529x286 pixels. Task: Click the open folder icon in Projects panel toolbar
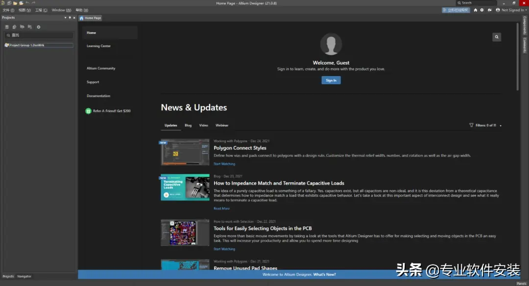22,27
